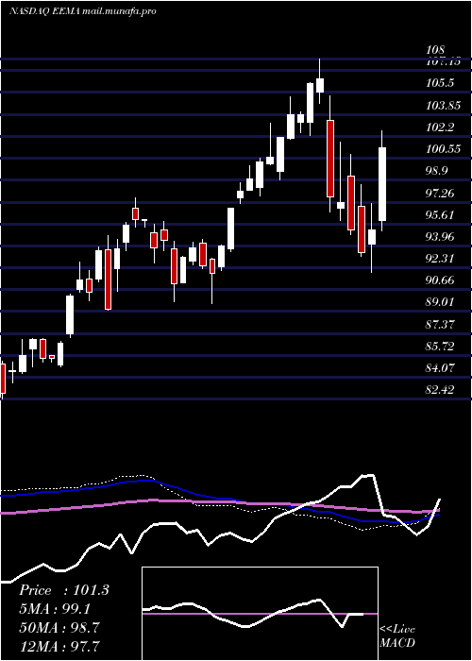Select the 92.31 price axis label
472x661 pixels.
pyautogui.click(x=441, y=259)
